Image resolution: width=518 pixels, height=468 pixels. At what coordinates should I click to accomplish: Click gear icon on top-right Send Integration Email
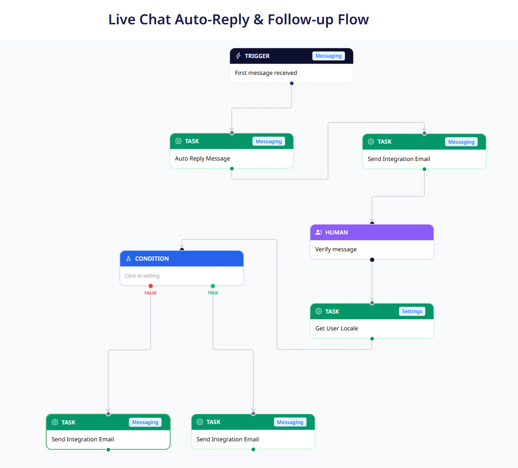371,142
